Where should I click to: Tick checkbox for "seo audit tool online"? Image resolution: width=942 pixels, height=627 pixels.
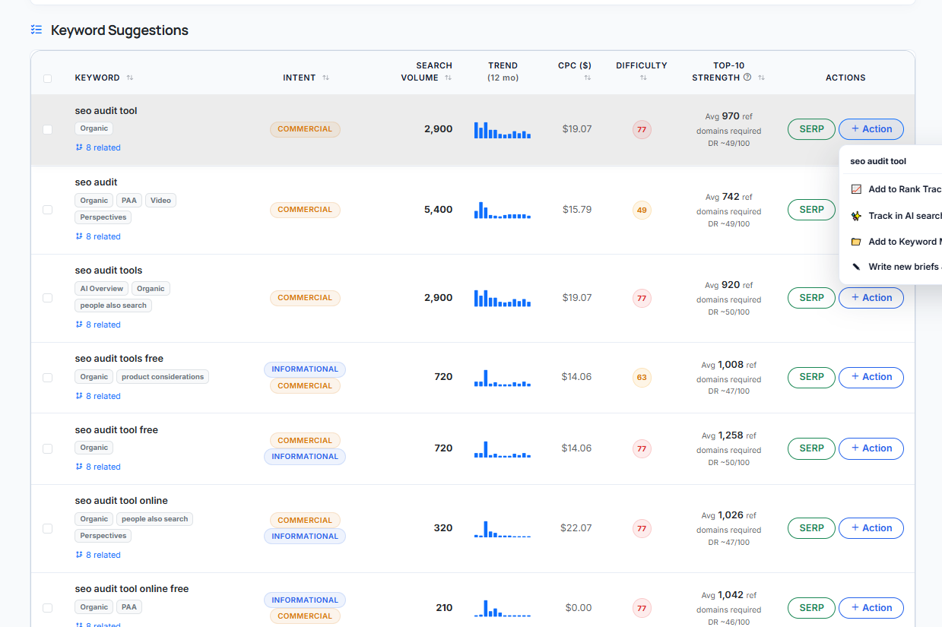48,528
